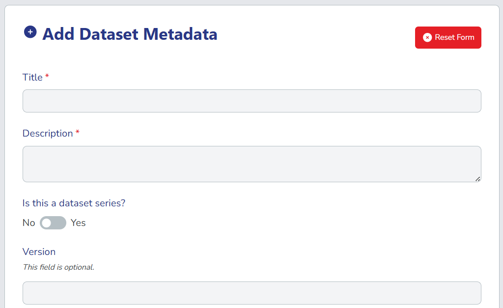Toggle the dataset series switch
This screenshot has height=308, width=503.
pos(53,223)
